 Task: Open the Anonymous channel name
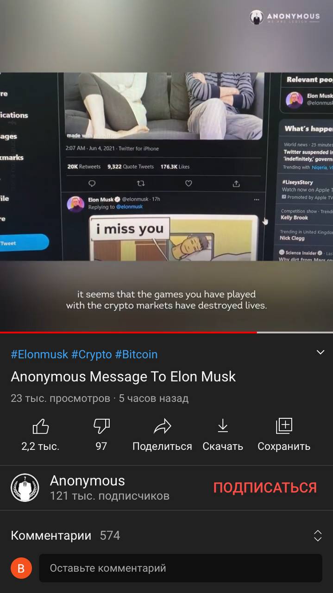pyautogui.click(x=88, y=480)
